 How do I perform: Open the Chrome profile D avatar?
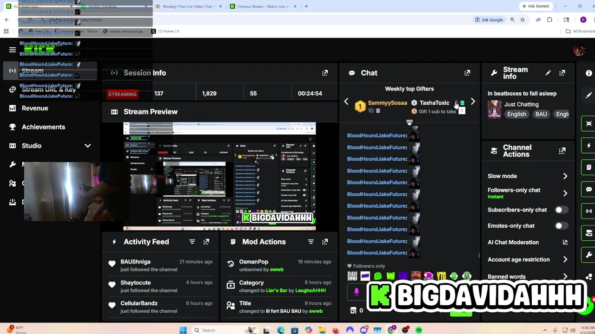click(583, 20)
